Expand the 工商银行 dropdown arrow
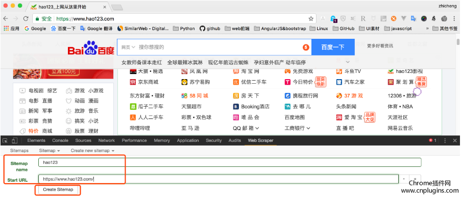This screenshot has height=197, width=461. click(308, 128)
